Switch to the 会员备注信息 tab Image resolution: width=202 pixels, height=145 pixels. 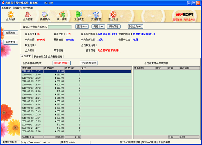(x=55, y=57)
